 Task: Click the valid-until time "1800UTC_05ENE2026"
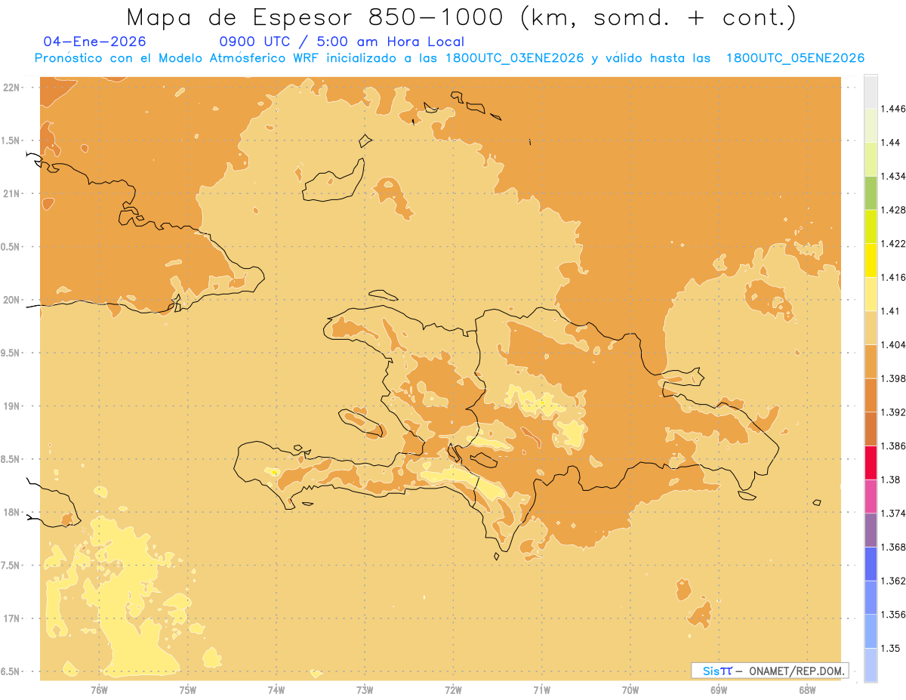795,58
